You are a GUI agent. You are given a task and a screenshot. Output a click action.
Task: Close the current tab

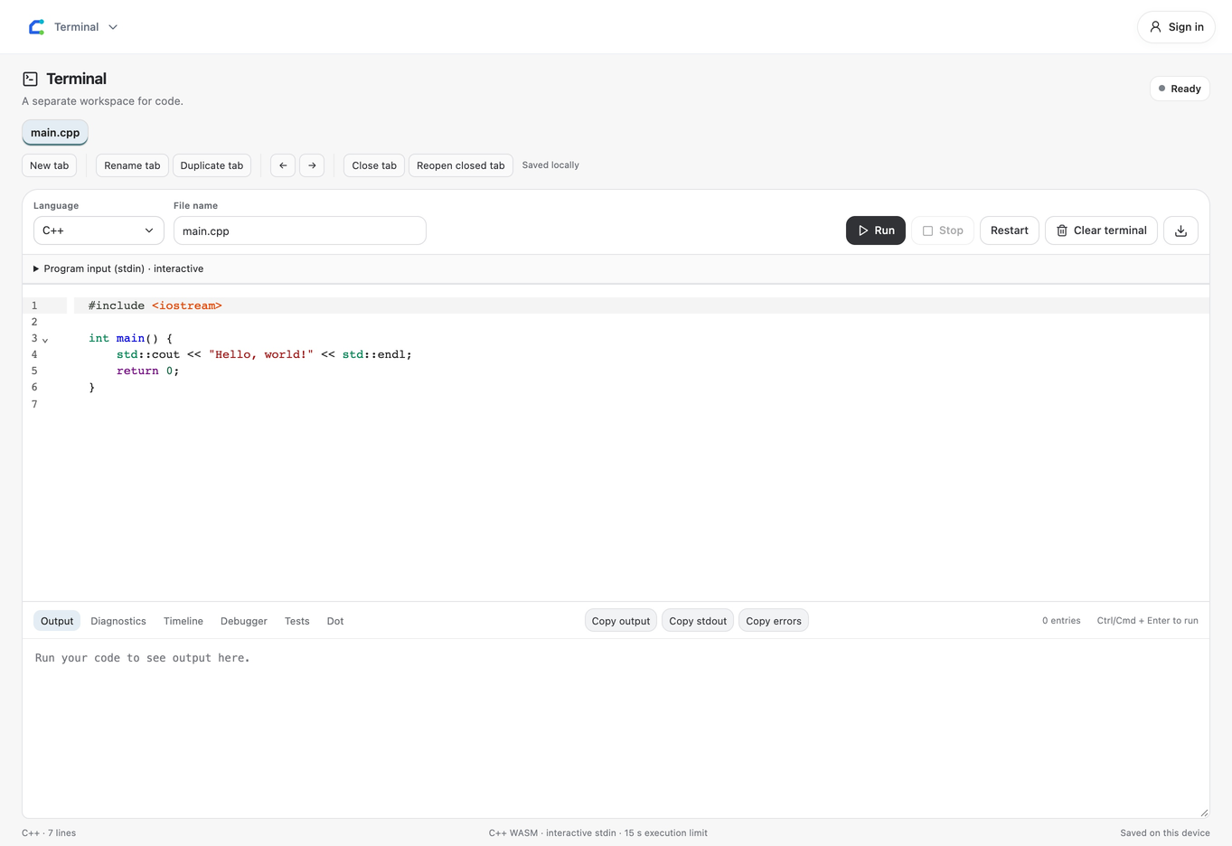(374, 165)
